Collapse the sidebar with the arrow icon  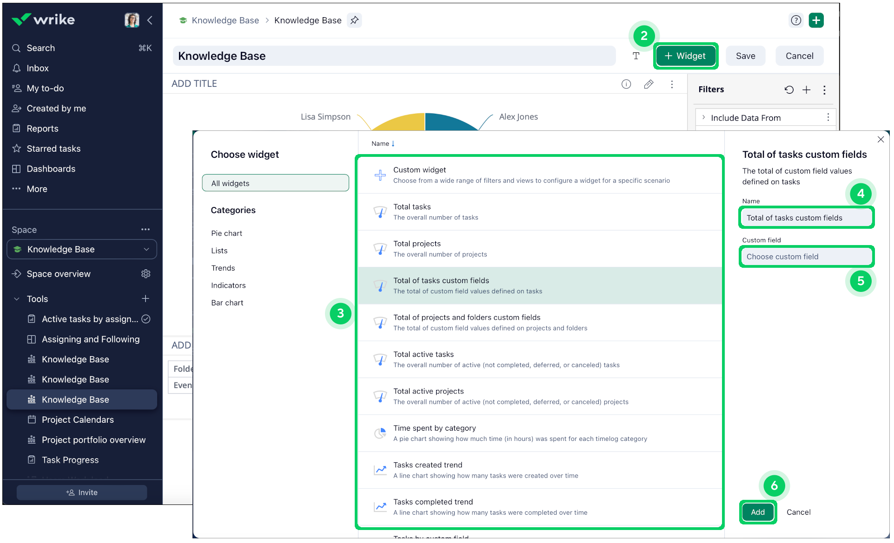(150, 20)
